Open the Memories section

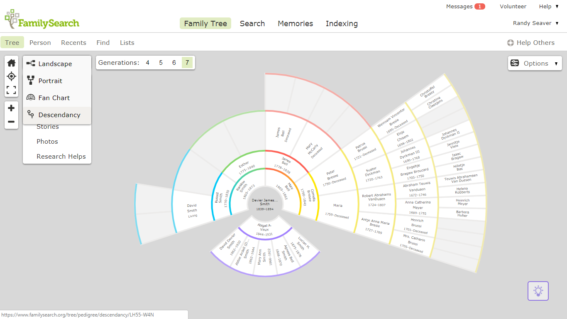(x=295, y=24)
